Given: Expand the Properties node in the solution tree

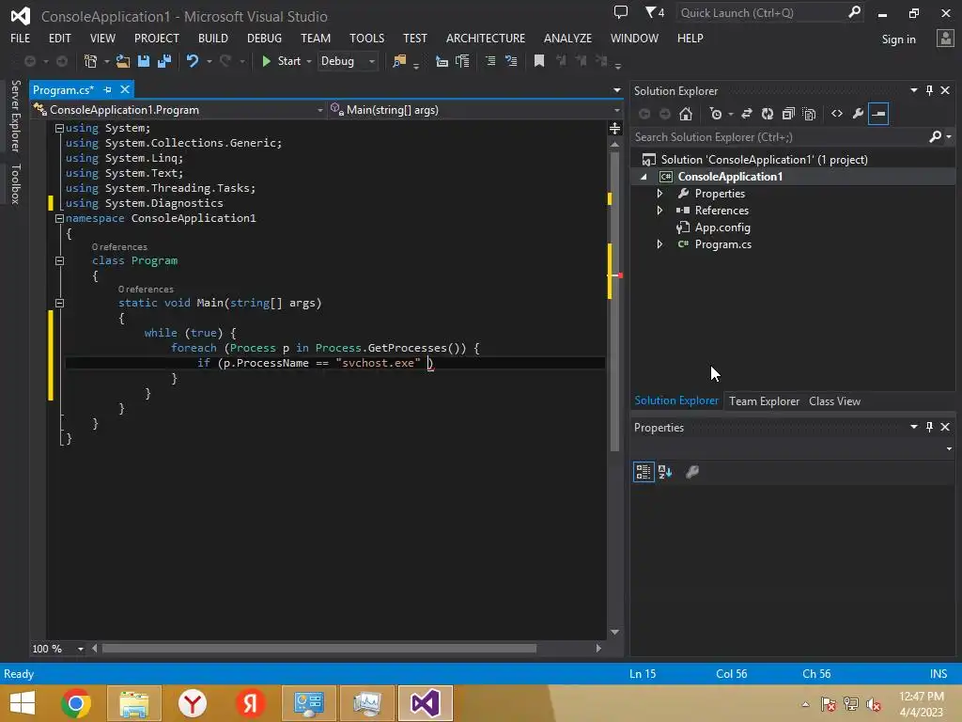Looking at the screenshot, I should point(659,194).
